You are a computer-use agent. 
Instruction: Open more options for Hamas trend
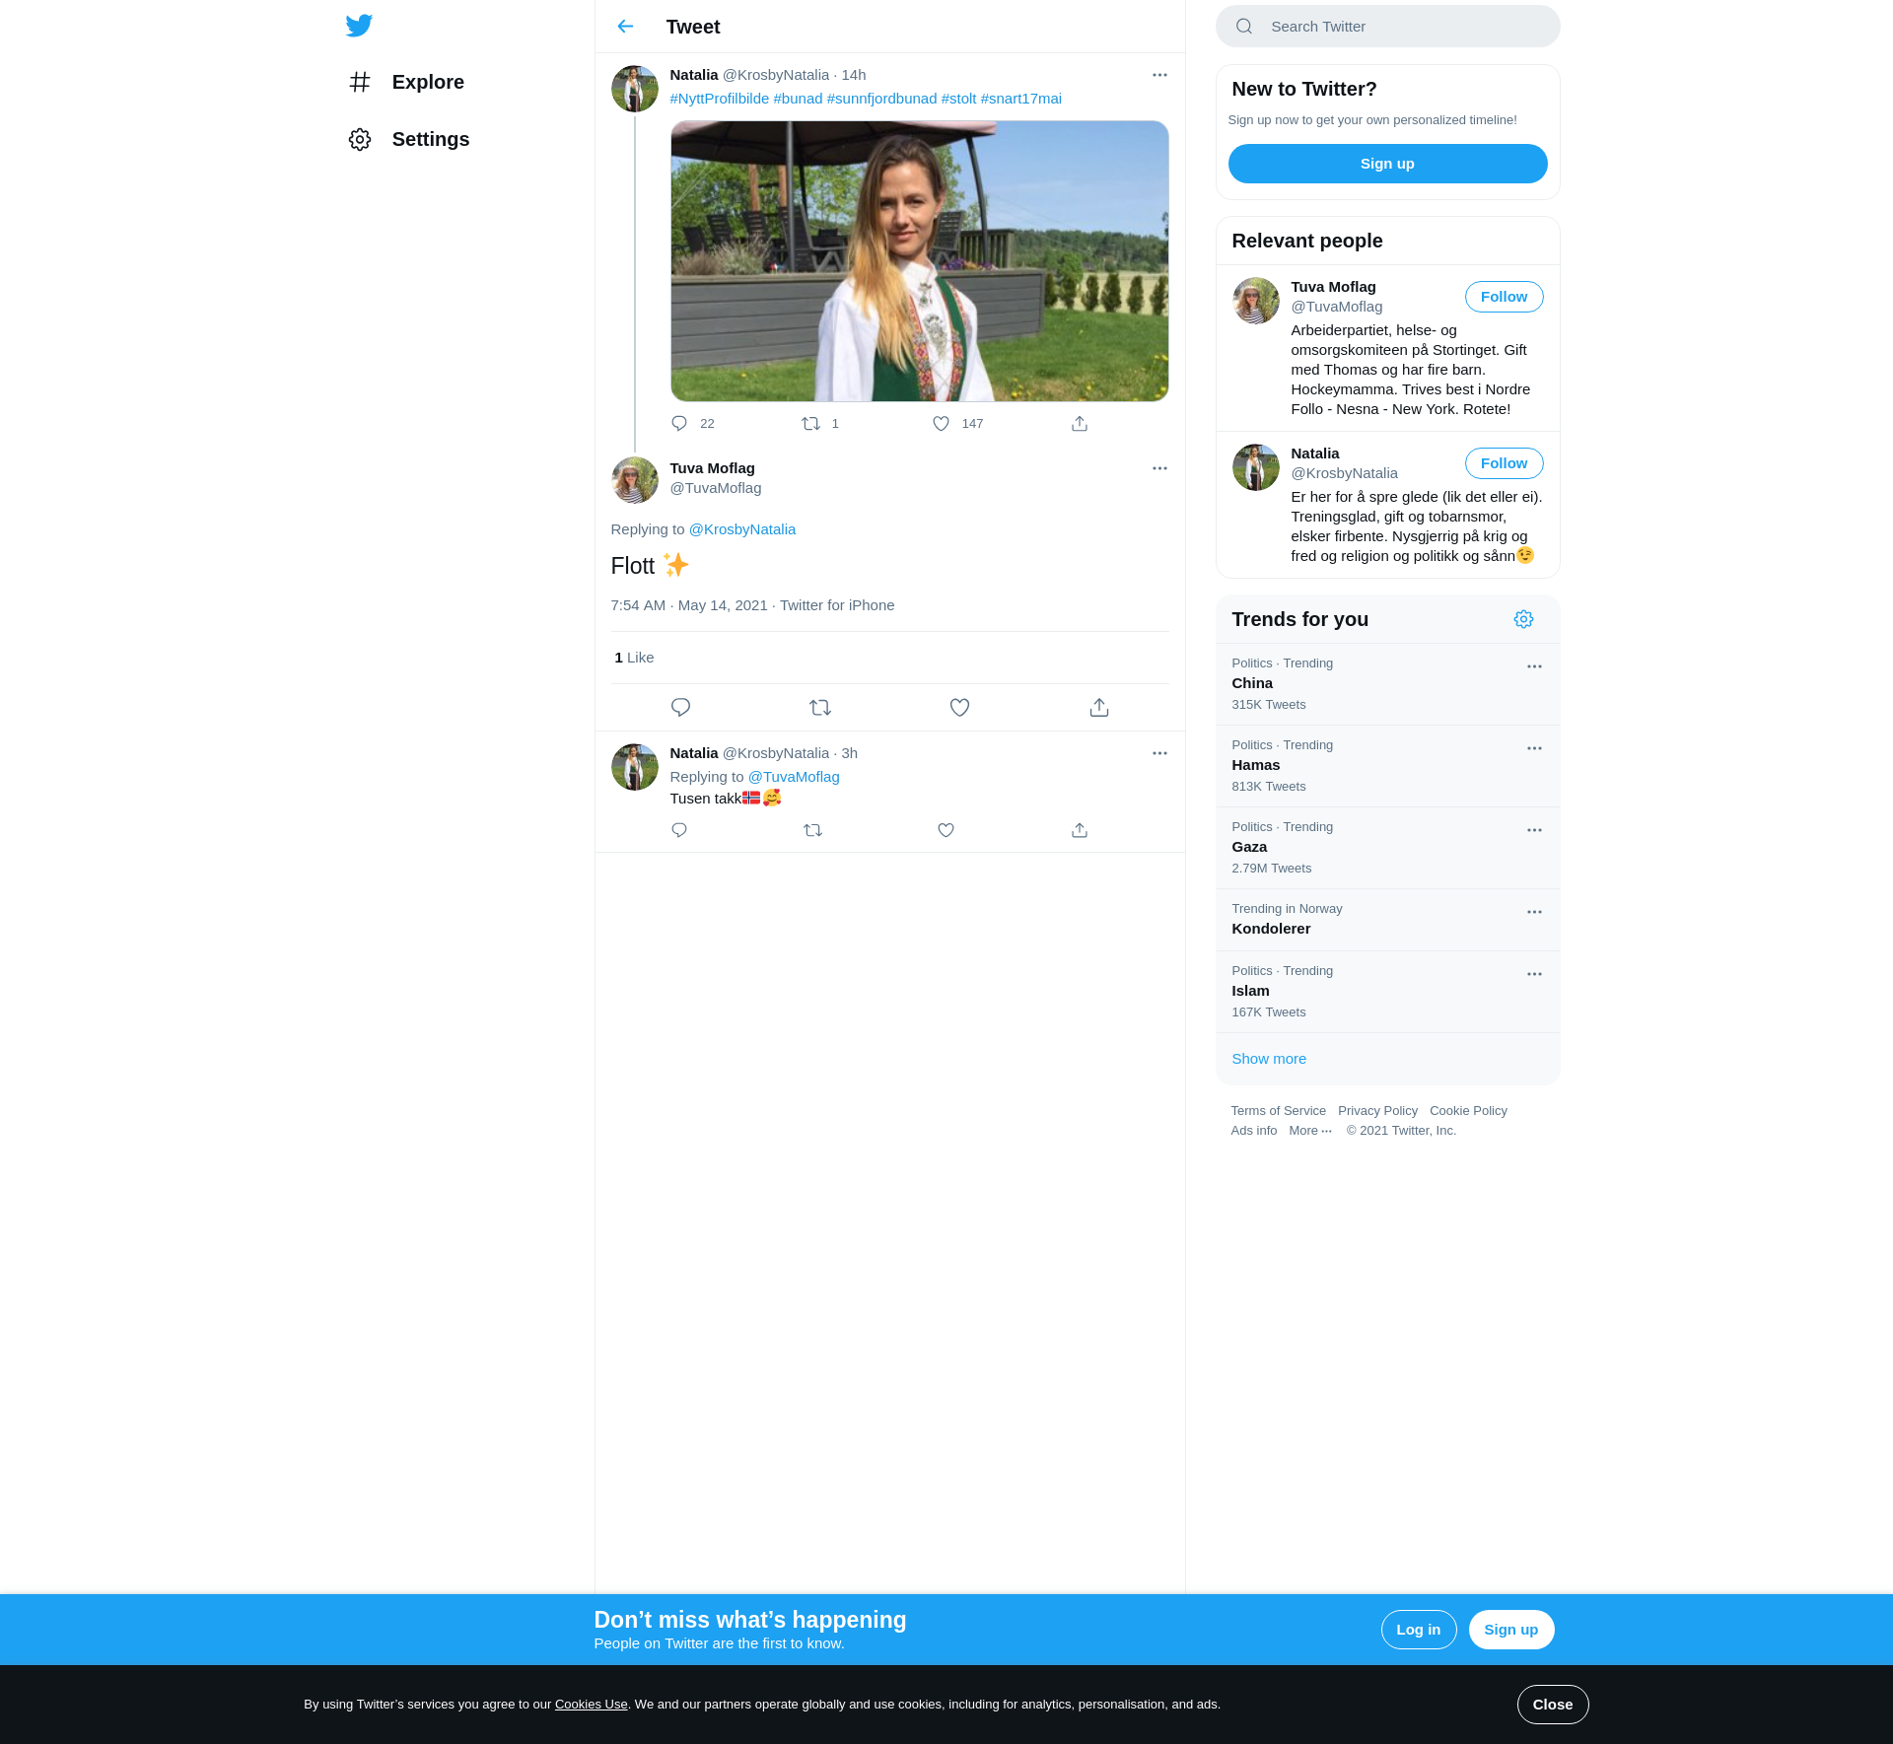tap(1534, 749)
